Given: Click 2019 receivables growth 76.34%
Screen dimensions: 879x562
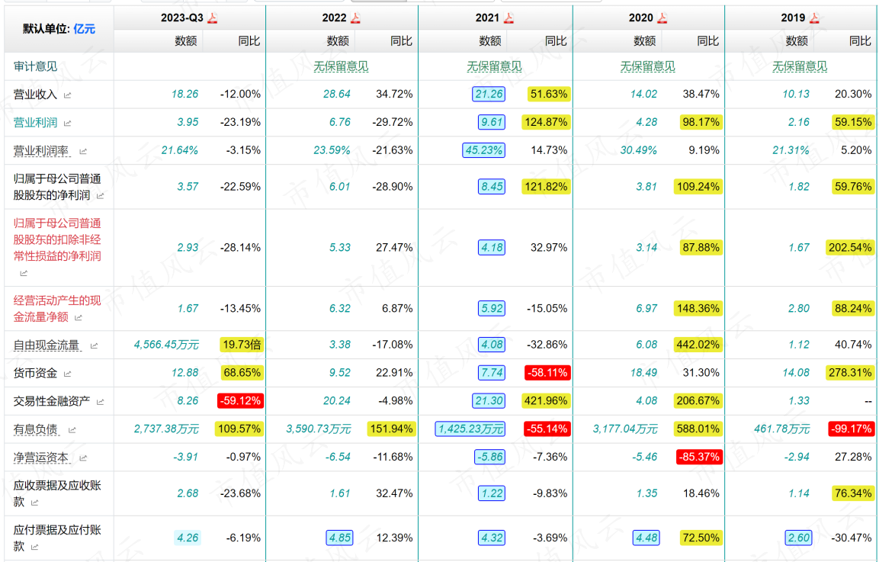Looking at the screenshot, I should pos(852,493).
